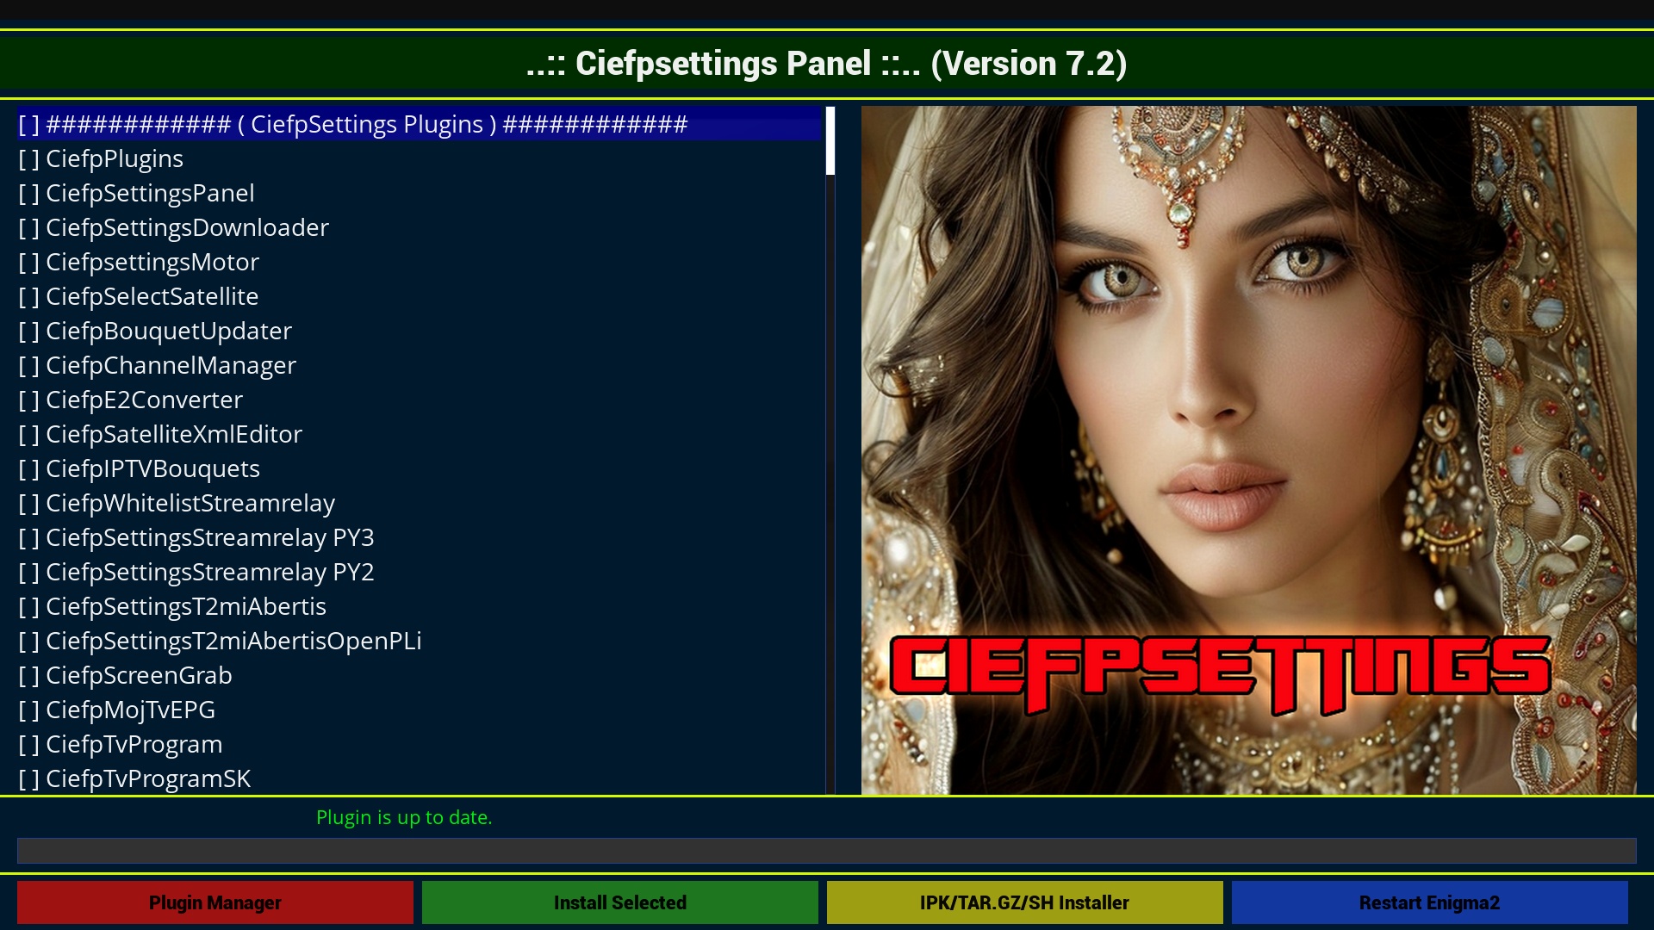Viewport: 1654px width, 930px height.
Task: Select CiefpSettingsT2miAbertisOpenPLi row
Action: [420, 641]
